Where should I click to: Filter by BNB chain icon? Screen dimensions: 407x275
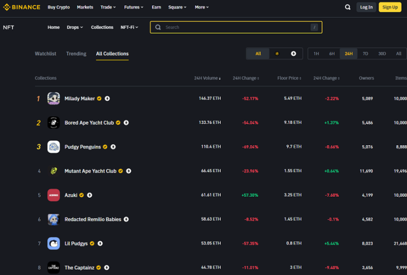(x=277, y=54)
